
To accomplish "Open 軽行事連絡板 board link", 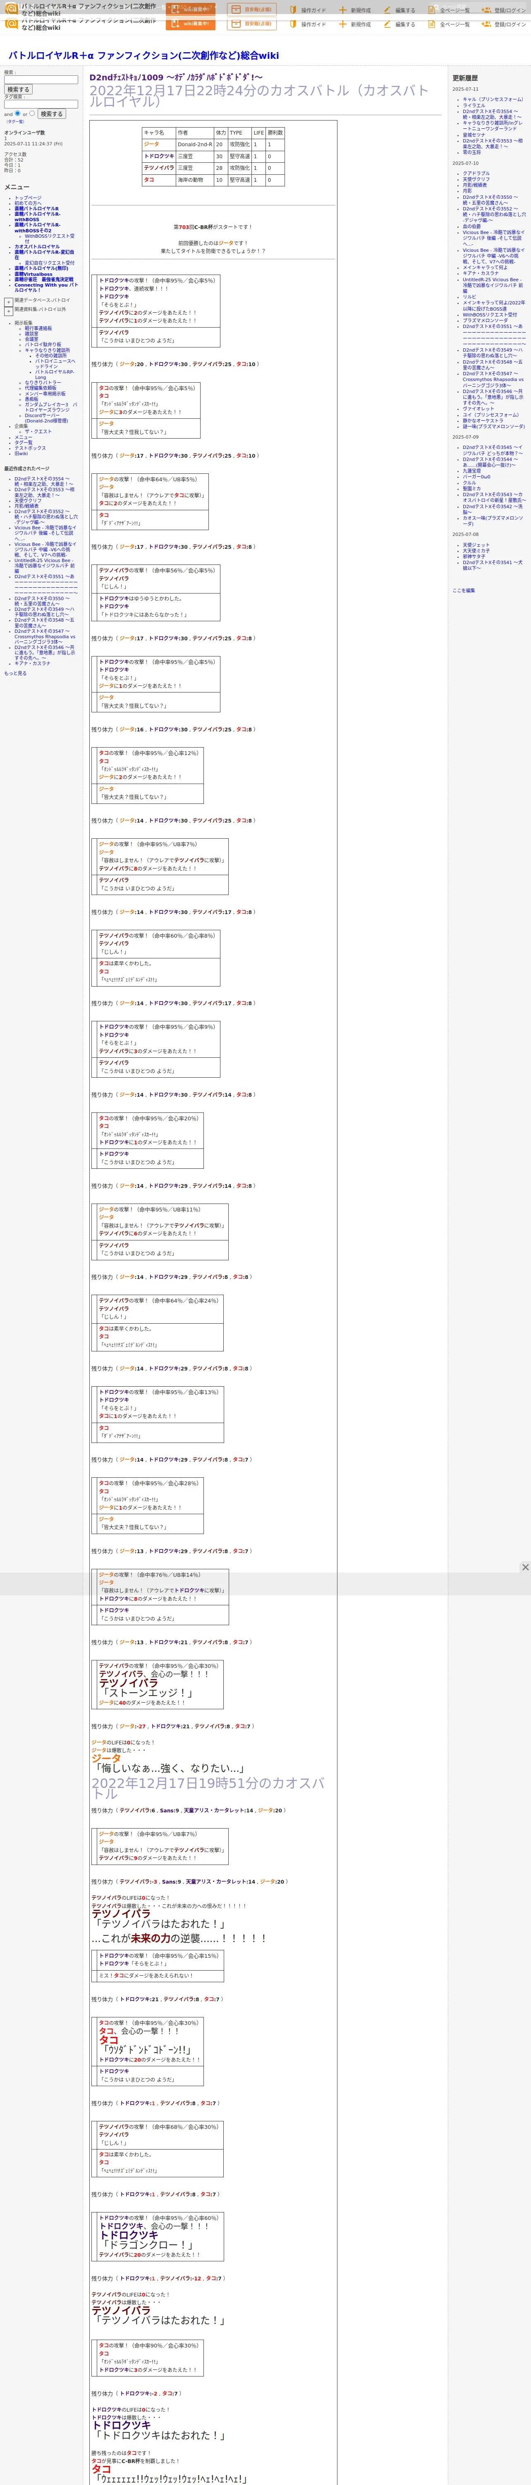I will pyautogui.click(x=38, y=328).
